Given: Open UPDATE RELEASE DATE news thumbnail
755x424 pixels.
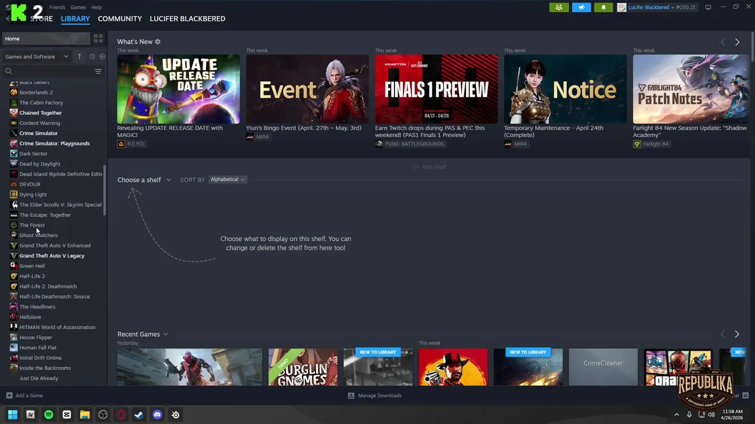Looking at the screenshot, I should pyautogui.click(x=178, y=89).
